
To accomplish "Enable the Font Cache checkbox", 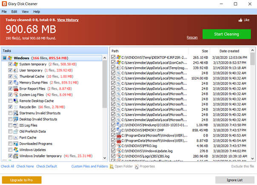I will pos(10,137).
